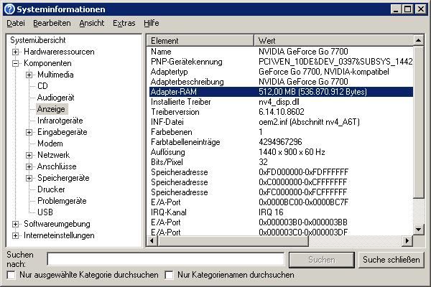Select Systemübersicht in the tree

pos(38,40)
